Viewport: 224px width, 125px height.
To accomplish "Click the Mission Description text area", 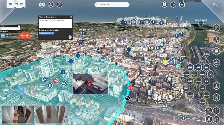I will pos(56,23).
